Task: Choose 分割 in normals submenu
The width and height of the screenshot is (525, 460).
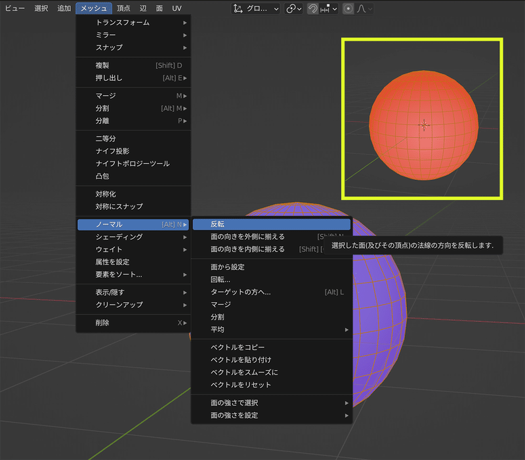Action: click(272, 317)
